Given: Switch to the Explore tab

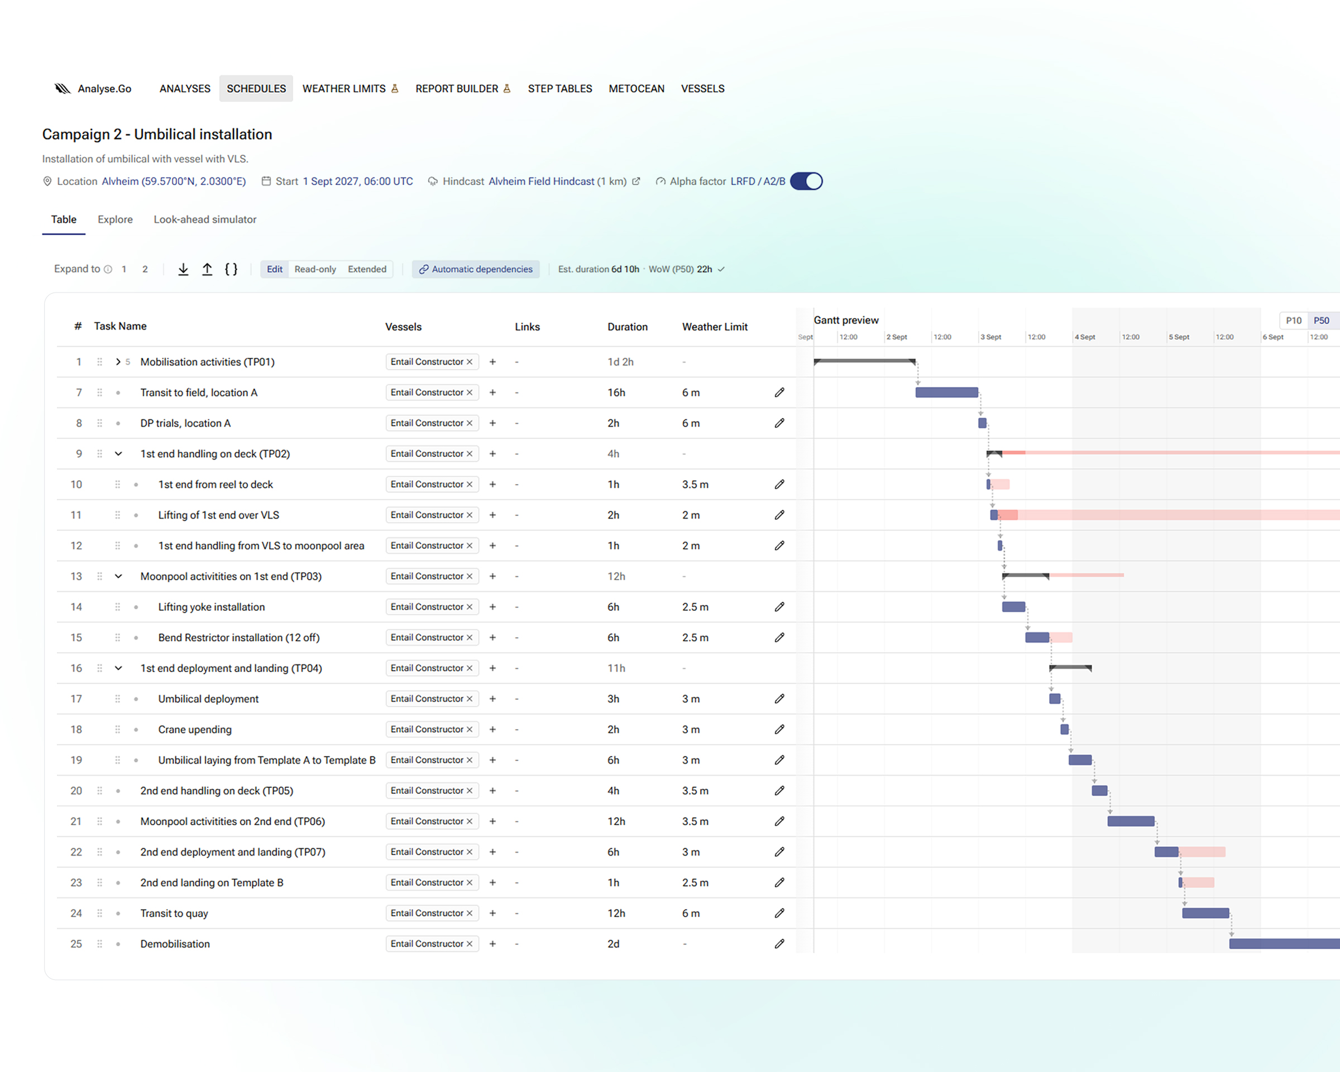Looking at the screenshot, I should pyautogui.click(x=115, y=219).
